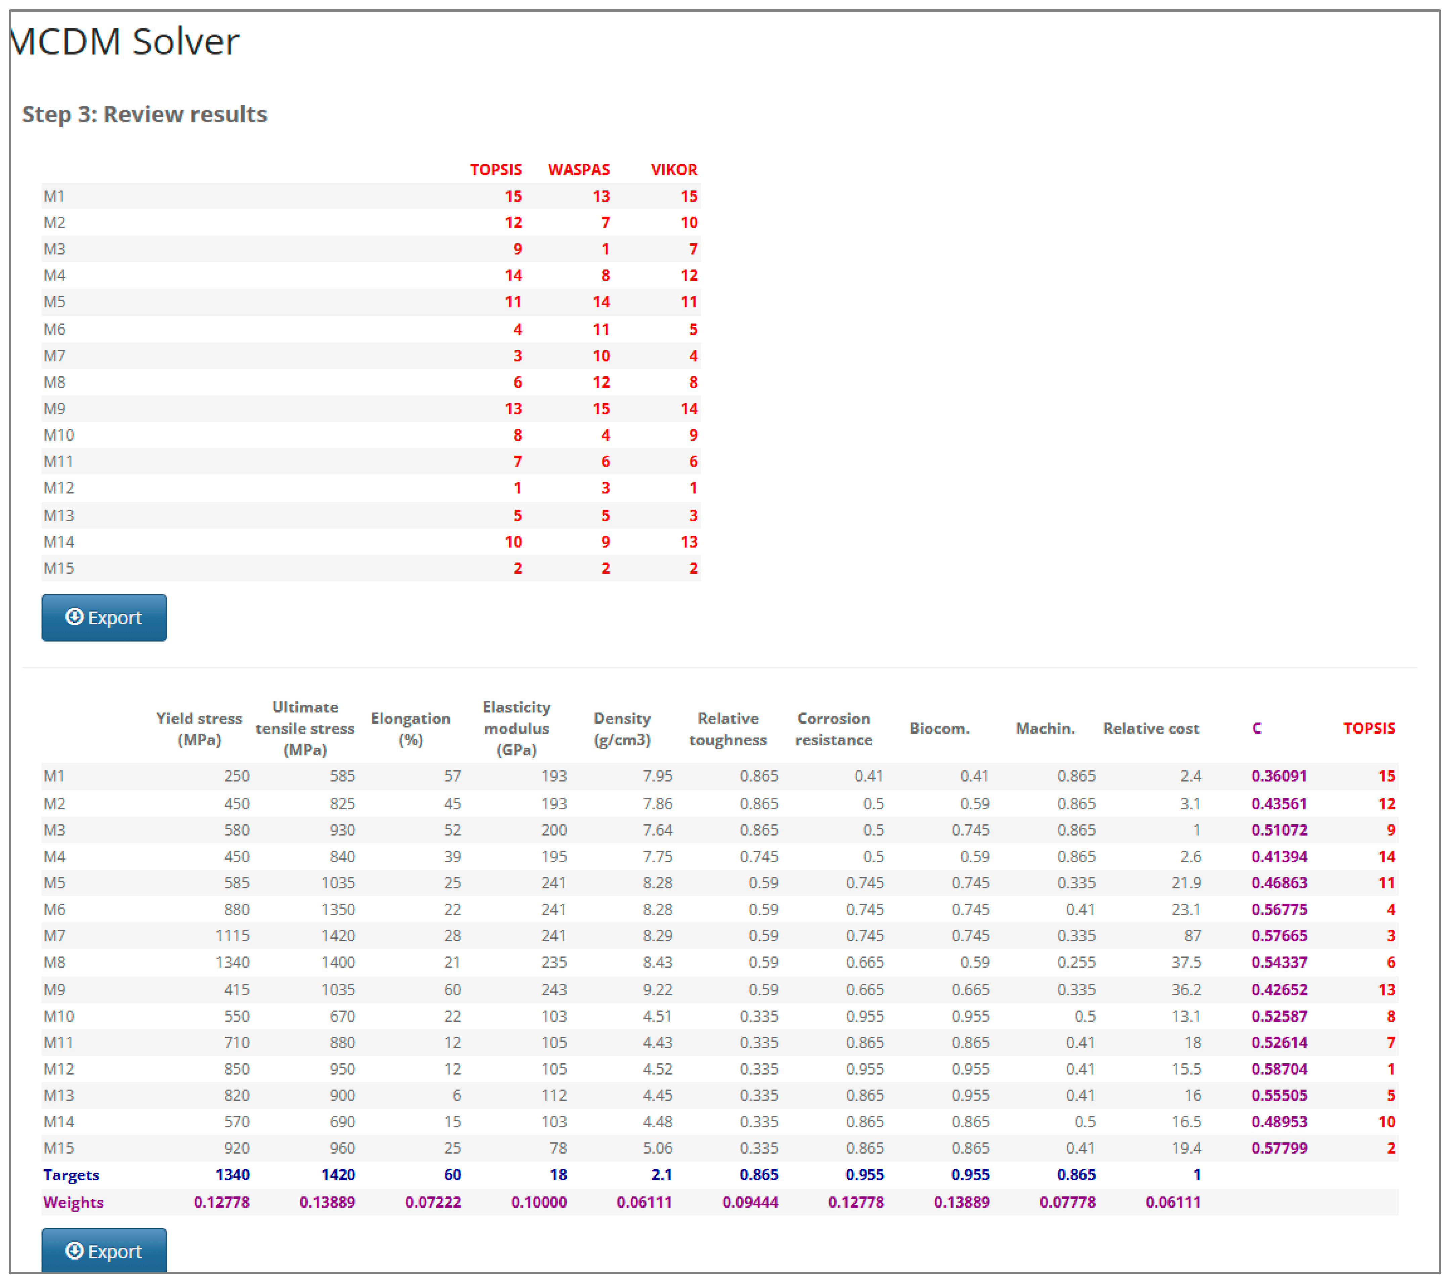Click the Relative toughness header
Image resolution: width=1452 pixels, height=1285 pixels.
click(x=728, y=728)
